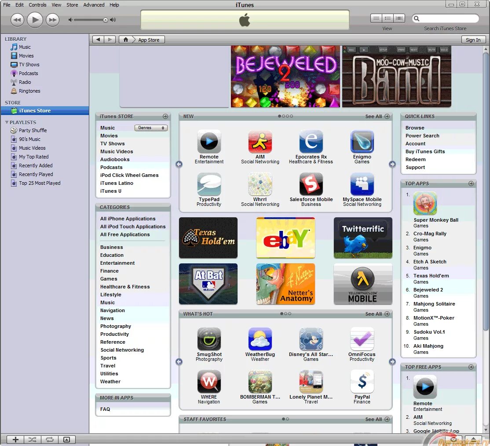
Task: Click the App Store breadcrumb tab
Action: pyautogui.click(x=149, y=39)
